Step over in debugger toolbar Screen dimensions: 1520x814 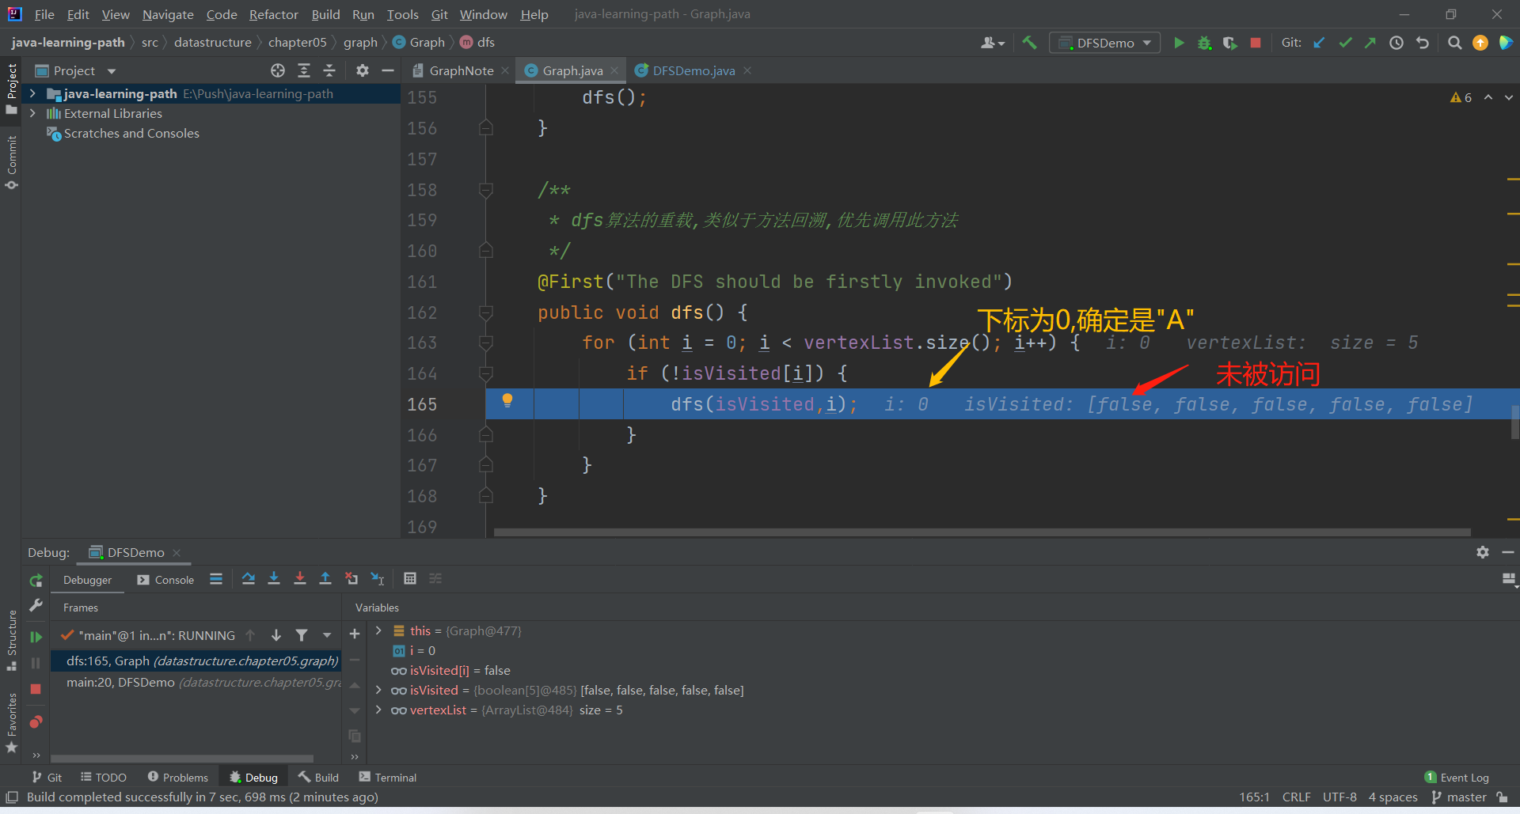(249, 579)
